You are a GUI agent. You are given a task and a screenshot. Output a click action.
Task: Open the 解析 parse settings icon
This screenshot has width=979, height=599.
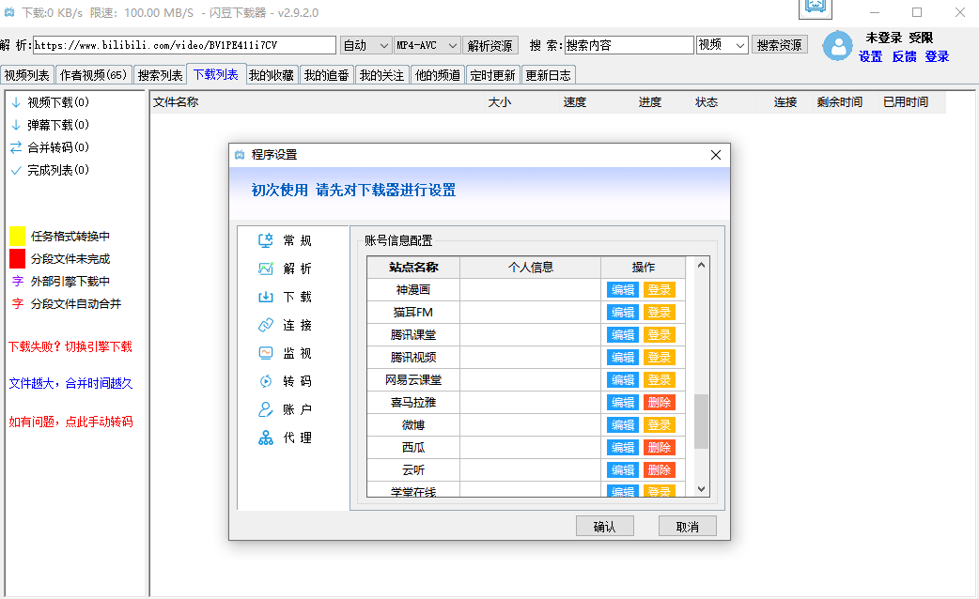click(266, 269)
